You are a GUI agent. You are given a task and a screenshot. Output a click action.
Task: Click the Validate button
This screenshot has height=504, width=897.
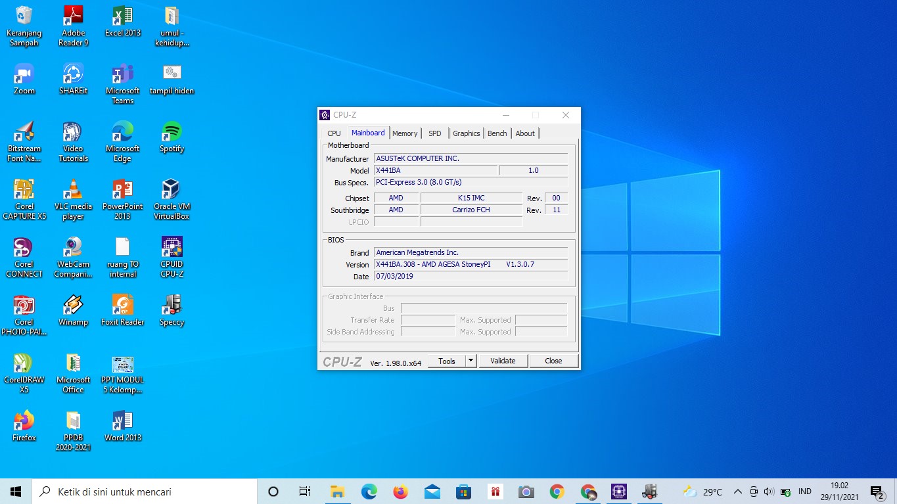503,361
